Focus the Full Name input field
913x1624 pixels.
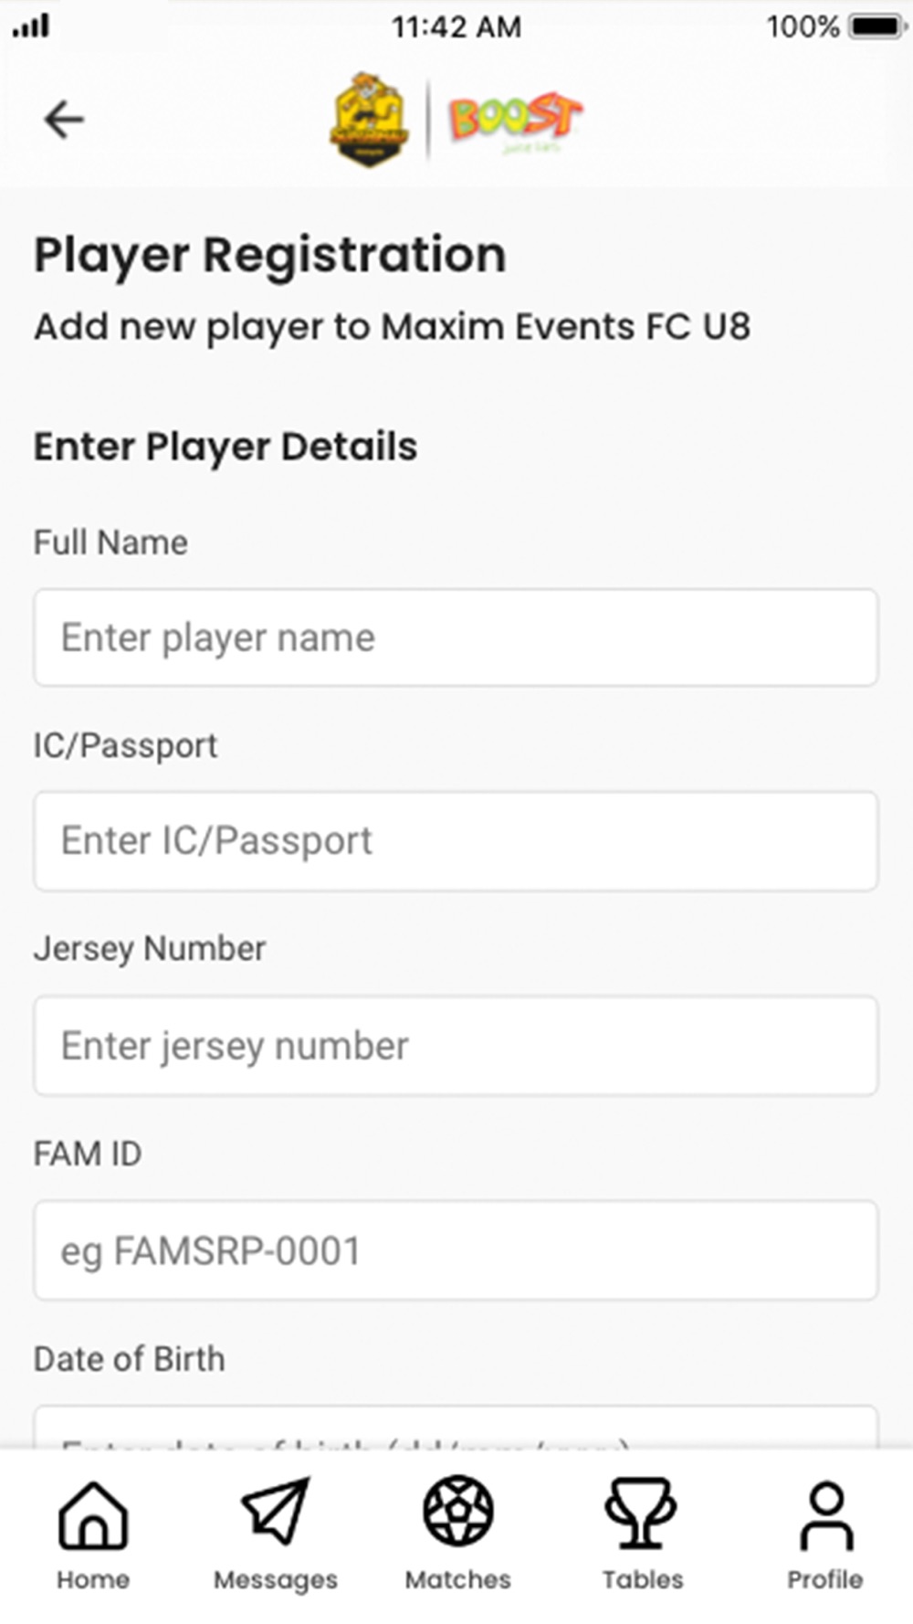(x=456, y=638)
